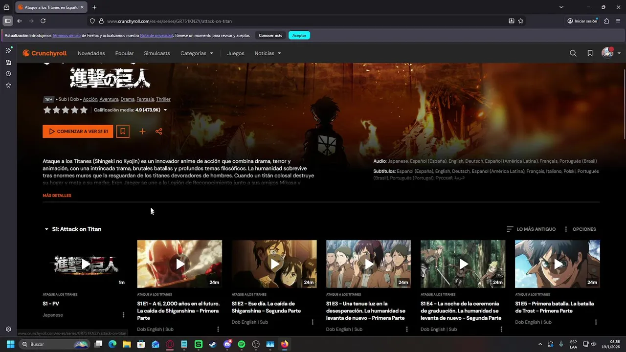Open Spotify from the taskbar
626x352 pixels.
(242, 344)
